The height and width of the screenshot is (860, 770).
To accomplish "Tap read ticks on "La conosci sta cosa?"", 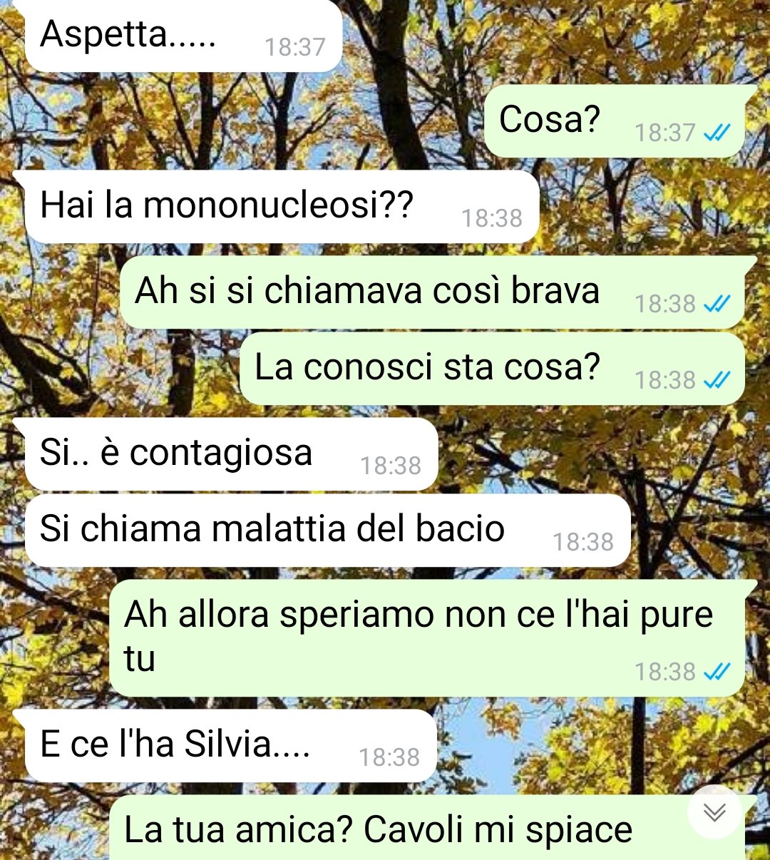I will pyautogui.click(x=717, y=380).
